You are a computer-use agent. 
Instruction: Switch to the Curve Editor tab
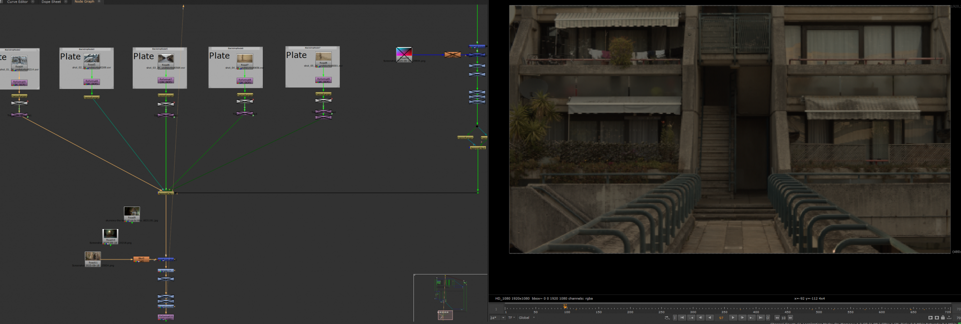coord(18,2)
